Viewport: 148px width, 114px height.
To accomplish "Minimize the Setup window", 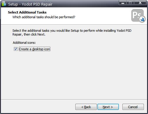I will (123, 3).
